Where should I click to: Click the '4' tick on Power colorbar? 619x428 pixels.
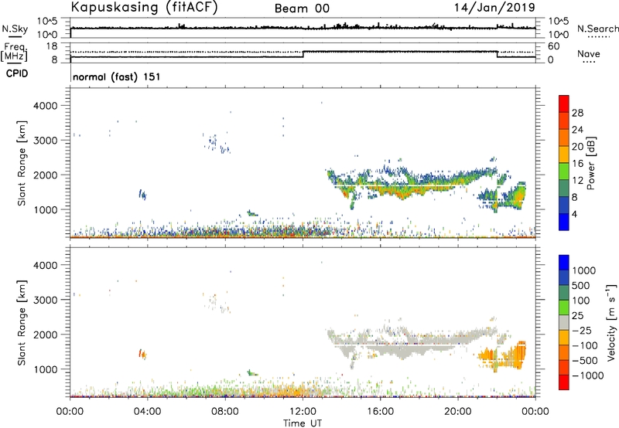click(x=574, y=214)
